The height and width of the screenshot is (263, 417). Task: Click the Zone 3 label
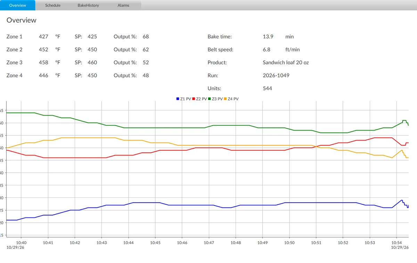click(x=14, y=62)
